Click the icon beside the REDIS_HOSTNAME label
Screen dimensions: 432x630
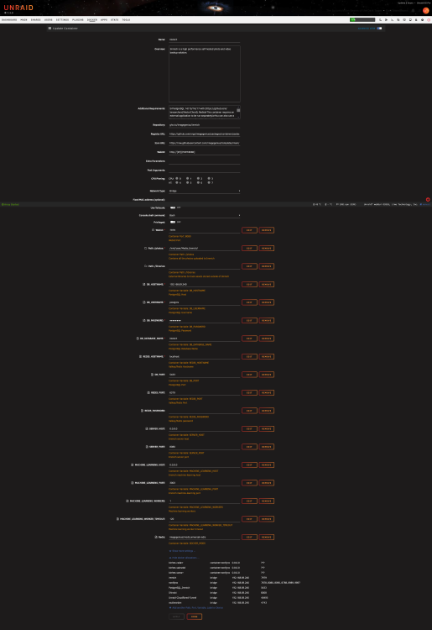tap(140, 356)
